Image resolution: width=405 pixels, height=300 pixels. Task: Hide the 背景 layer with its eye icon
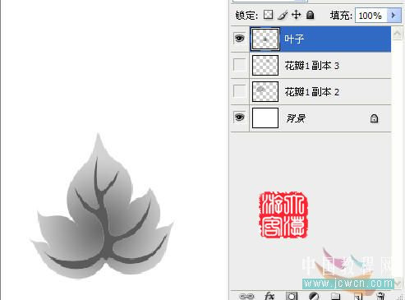[x=240, y=118]
